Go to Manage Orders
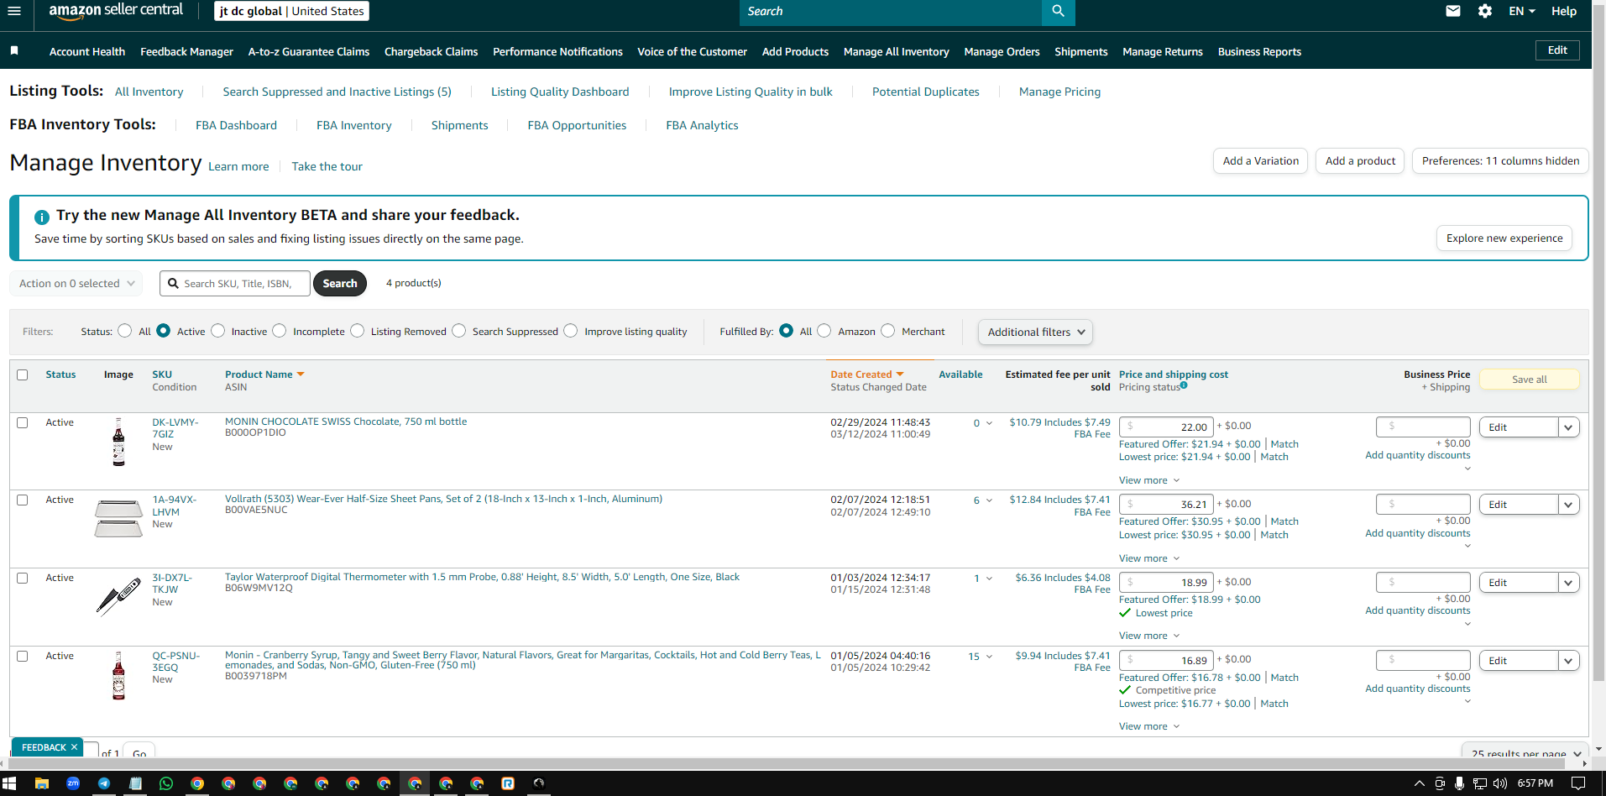The width and height of the screenshot is (1606, 796). click(1002, 52)
